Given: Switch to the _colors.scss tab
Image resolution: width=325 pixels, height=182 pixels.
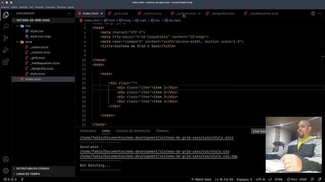Looking at the screenshot, I should [150, 14].
